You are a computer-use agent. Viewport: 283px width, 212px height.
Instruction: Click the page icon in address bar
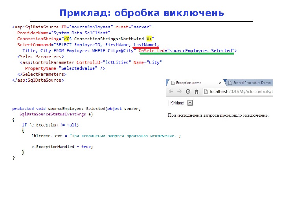[x=206, y=91]
